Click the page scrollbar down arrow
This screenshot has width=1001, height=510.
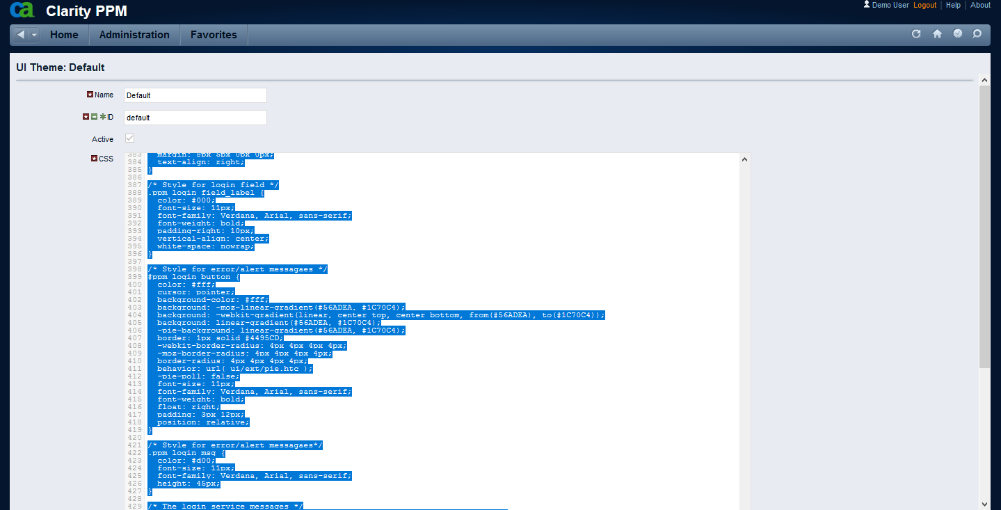(x=984, y=504)
